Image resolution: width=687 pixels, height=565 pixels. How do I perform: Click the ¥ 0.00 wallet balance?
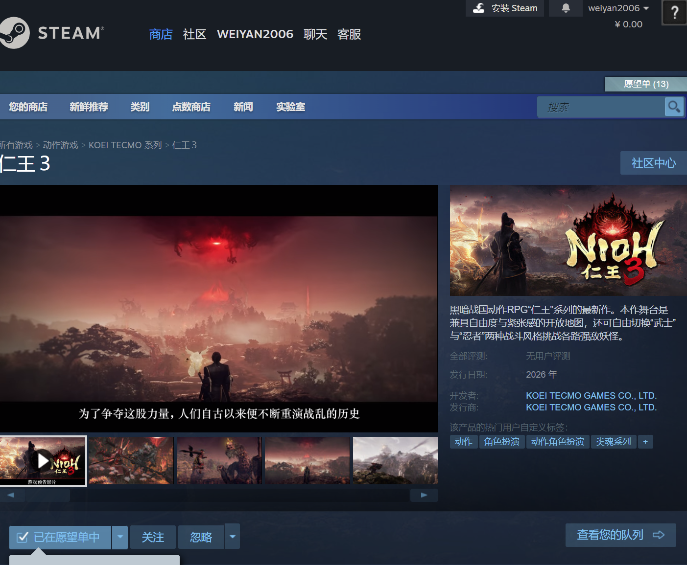(x=629, y=24)
